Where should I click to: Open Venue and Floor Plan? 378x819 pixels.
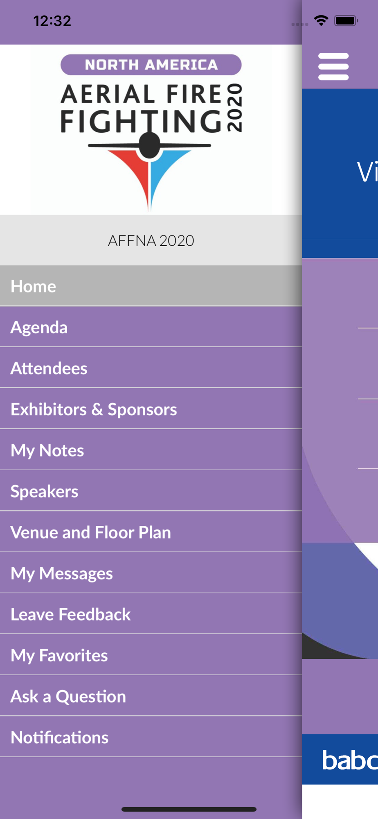click(151, 532)
